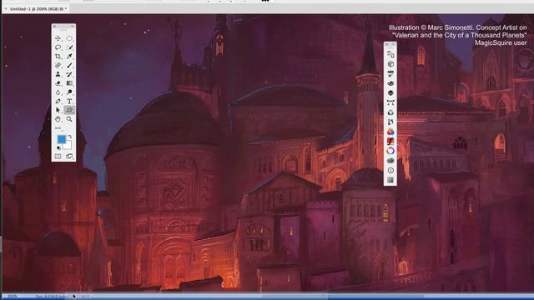Select the Gradient tool
This screenshot has height=300, width=534.
tap(69, 83)
